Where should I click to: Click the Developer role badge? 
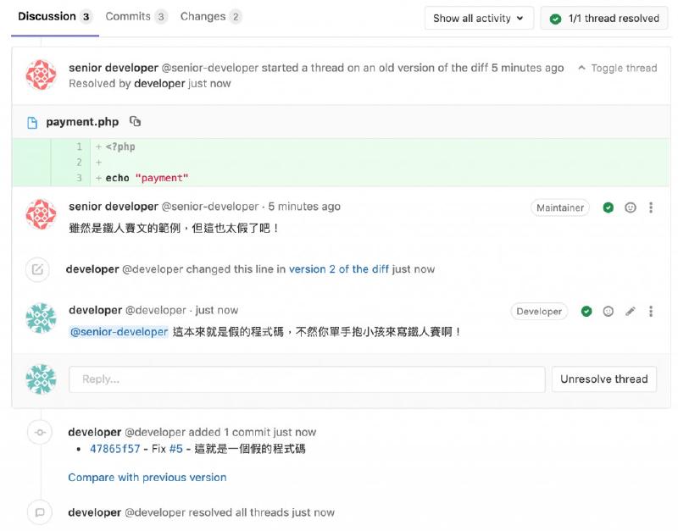pos(539,312)
